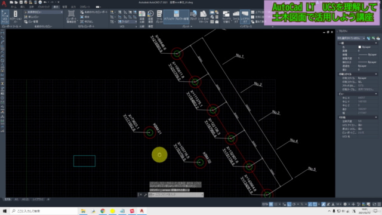Click the Quick Select icon in properties palette

378,38
